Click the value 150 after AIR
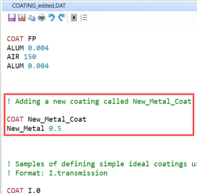The image size is (197, 194). 30,57
